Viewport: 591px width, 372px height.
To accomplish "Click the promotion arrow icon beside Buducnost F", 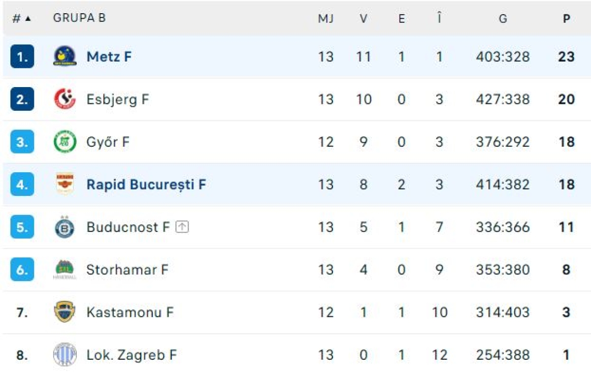I will click(x=182, y=227).
